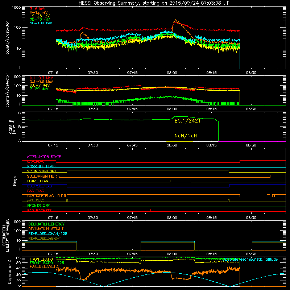Click the FRONT_RATIO_1225 legend label

coord(47,263)
